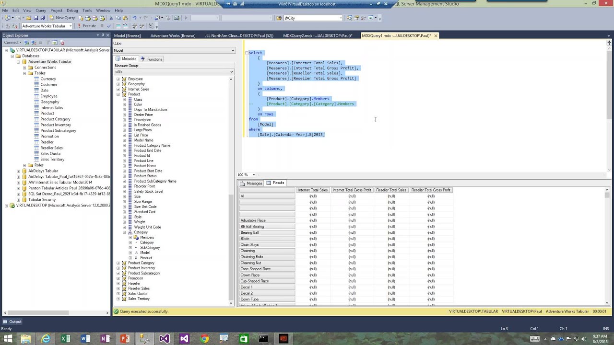Click the Cancel Executing Query stop icon
This screenshot has height=345, width=614.
(102, 26)
